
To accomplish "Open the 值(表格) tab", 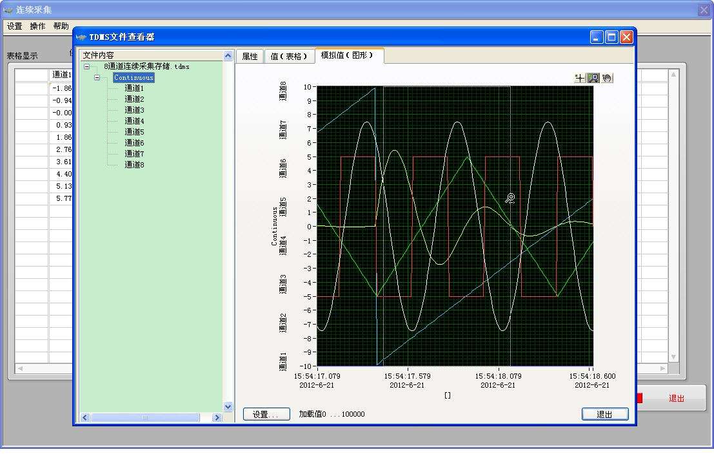I will [x=289, y=57].
